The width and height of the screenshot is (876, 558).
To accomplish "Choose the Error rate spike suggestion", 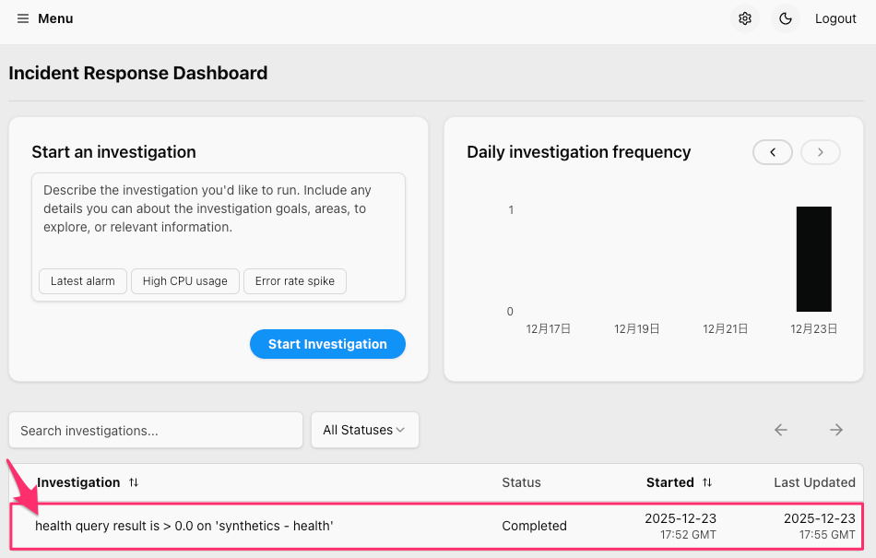I will (x=295, y=281).
